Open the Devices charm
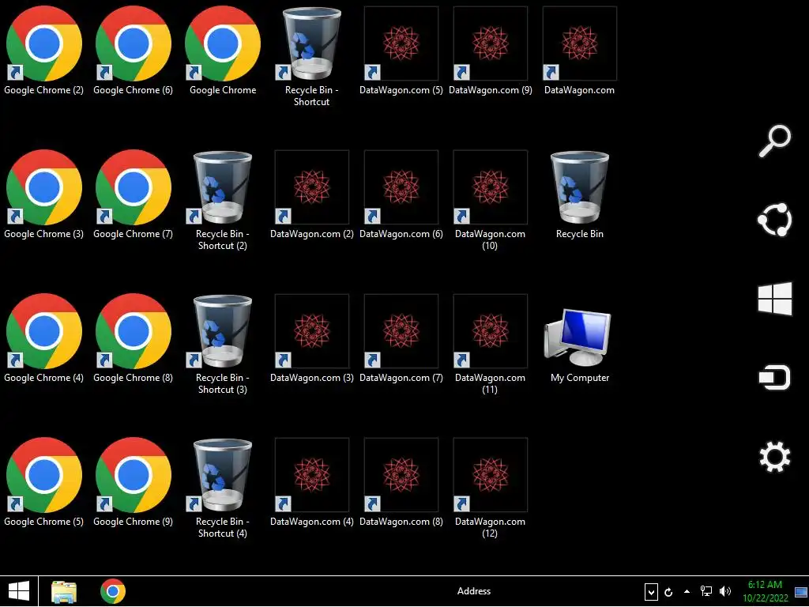 coord(774,378)
